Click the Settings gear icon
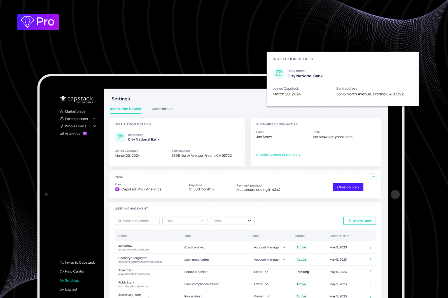Viewport: 448px width, 298px height. click(x=62, y=280)
